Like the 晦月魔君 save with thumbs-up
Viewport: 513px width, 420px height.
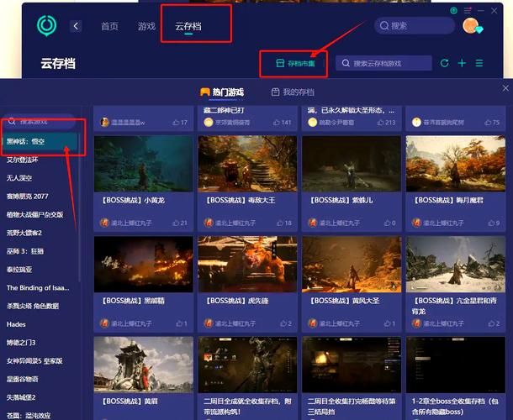click(x=491, y=223)
